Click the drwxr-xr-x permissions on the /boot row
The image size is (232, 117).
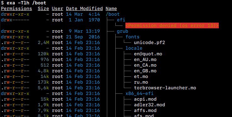(15, 14)
